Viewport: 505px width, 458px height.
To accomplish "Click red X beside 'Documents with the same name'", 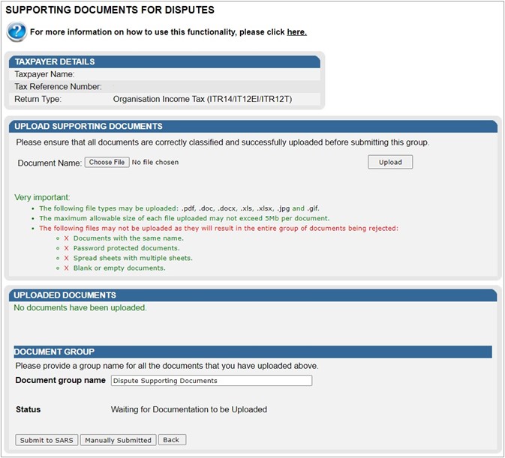I will coord(66,238).
